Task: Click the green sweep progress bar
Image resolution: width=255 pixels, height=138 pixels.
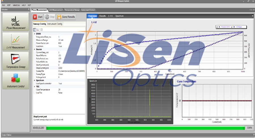Action: tap(145, 128)
